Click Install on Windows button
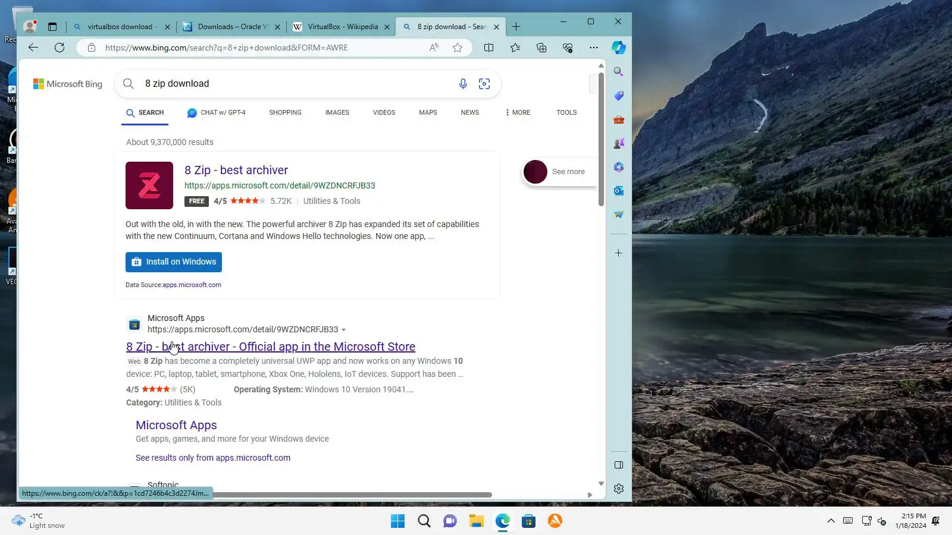The image size is (952, 535). [x=174, y=262]
